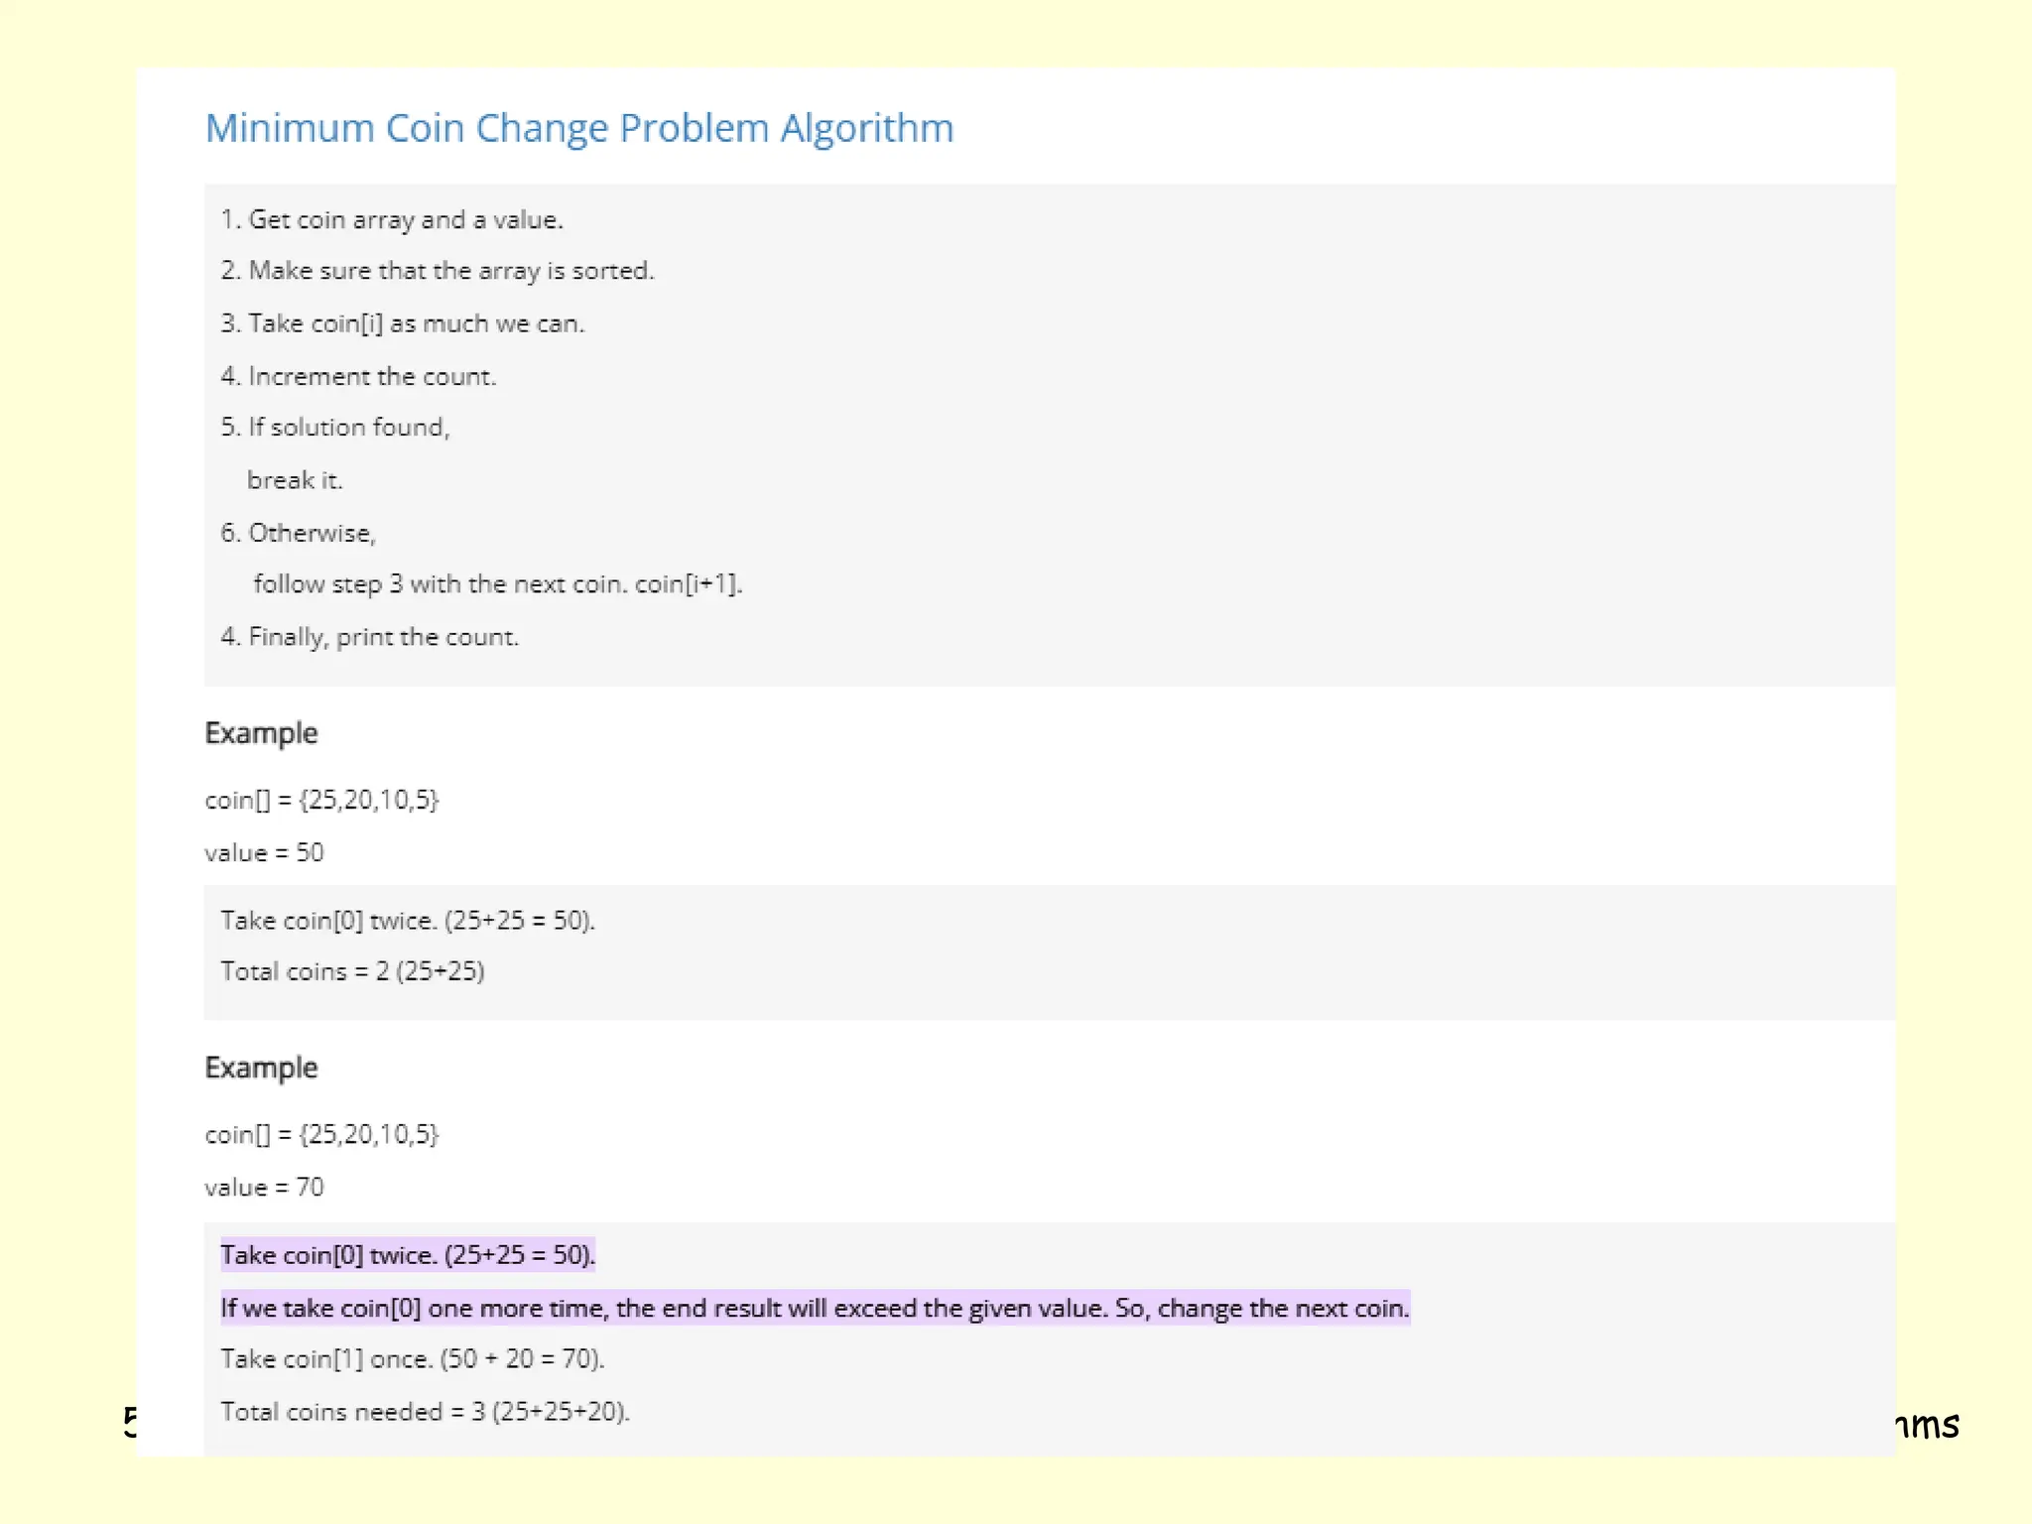Click 'Take coin[0] twice' in the first example

point(408,921)
